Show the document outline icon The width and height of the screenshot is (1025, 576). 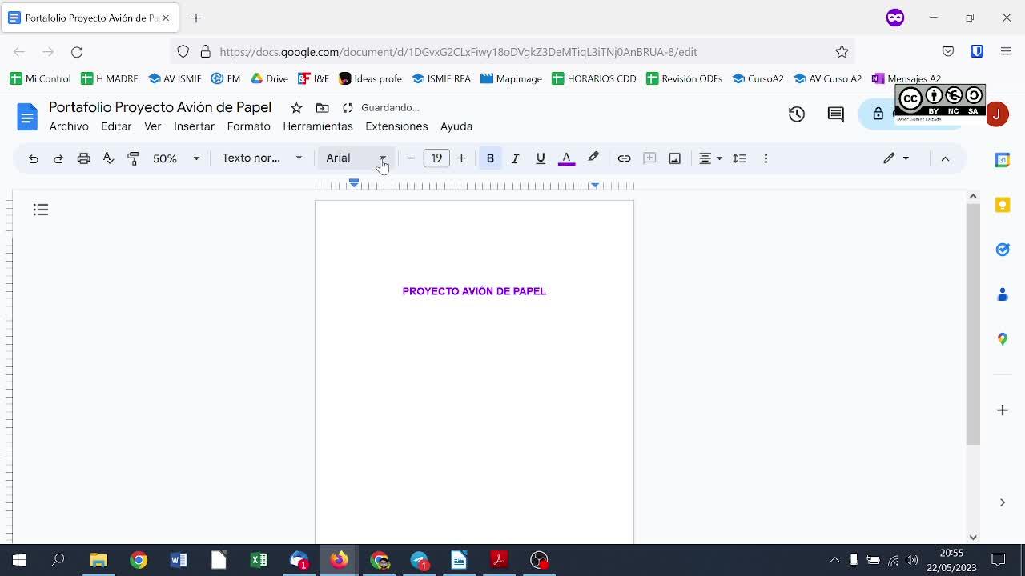(x=41, y=210)
